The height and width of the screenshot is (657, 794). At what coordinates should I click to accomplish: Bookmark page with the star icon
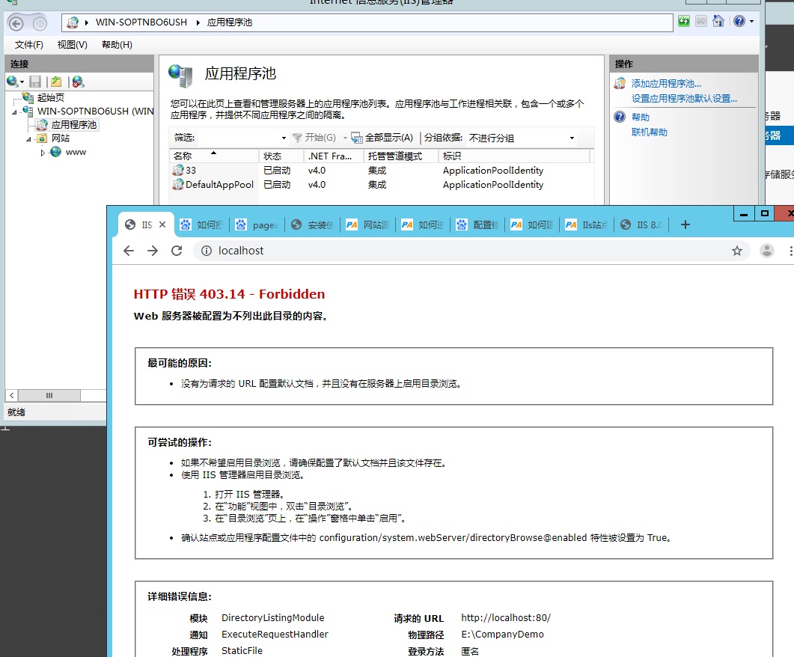[x=737, y=251]
